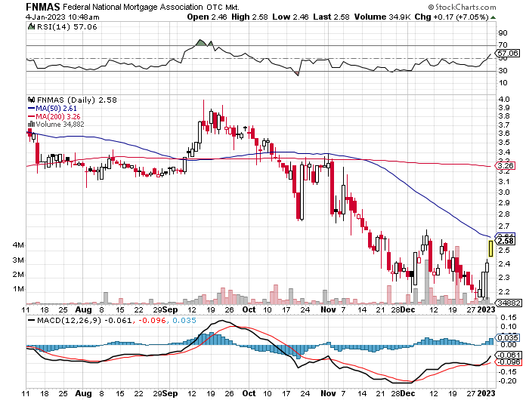The width and height of the screenshot is (529, 400).
Task: Click the red 3.26 MA(200) price tag
Action: point(506,165)
